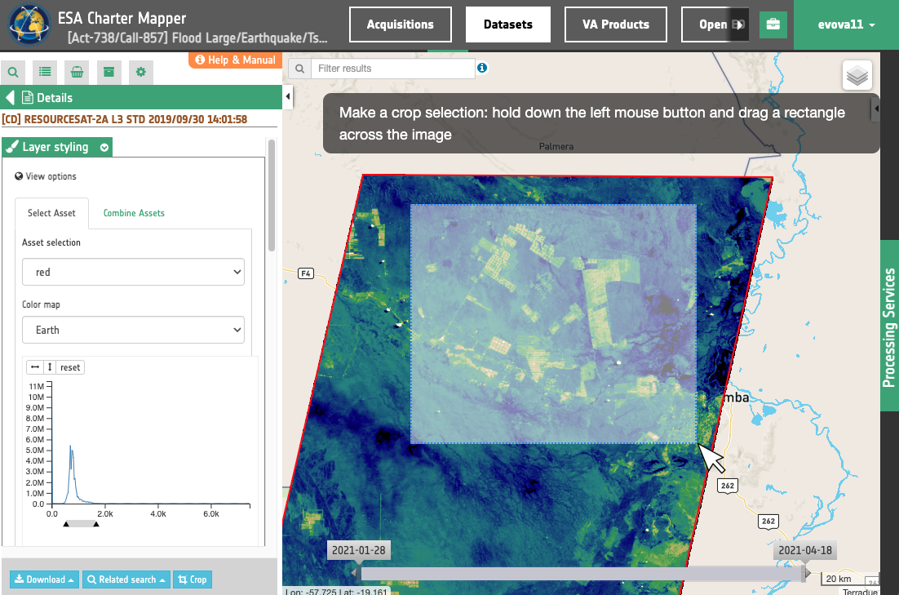Click the horizontal zoom arrow on histogram
The image size is (899, 595).
[35, 367]
